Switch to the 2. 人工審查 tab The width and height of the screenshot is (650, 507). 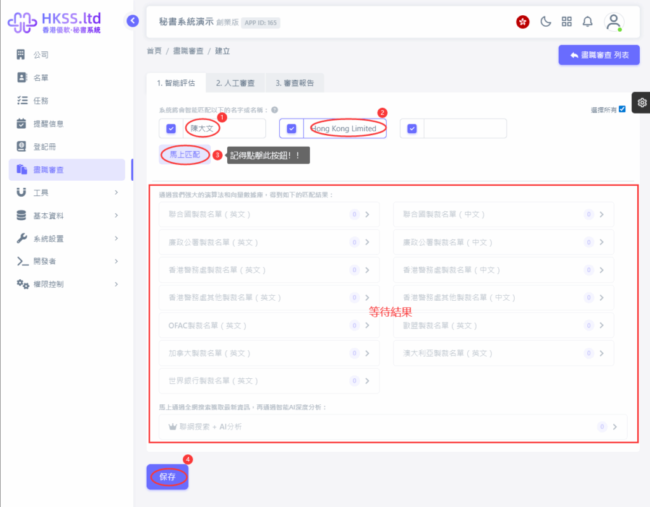point(235,83)
